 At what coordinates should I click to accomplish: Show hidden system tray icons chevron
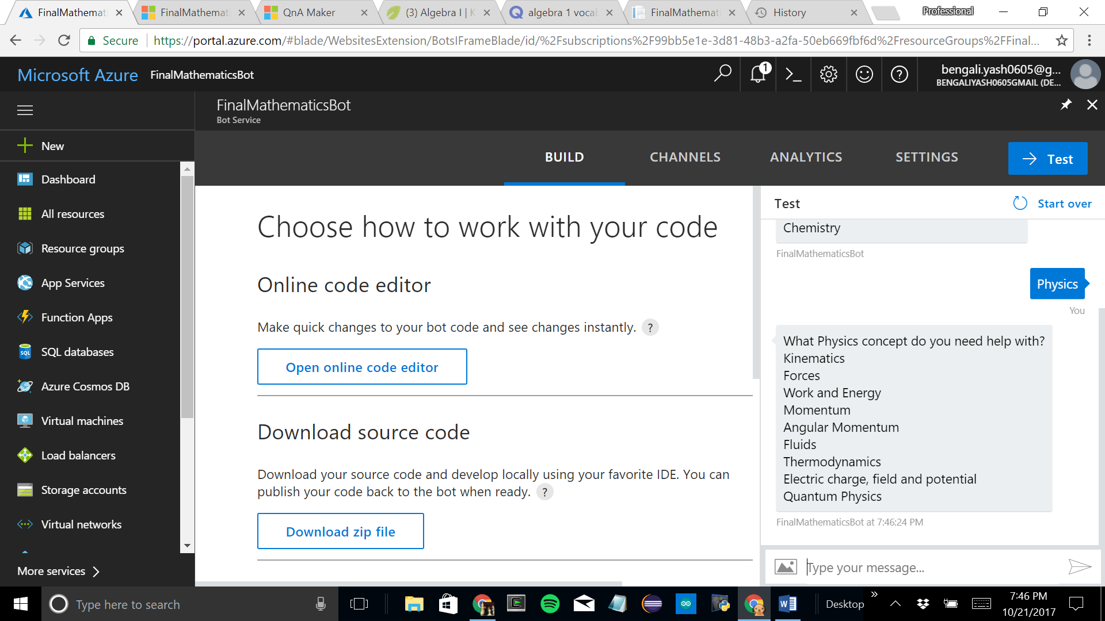point(896,604)
